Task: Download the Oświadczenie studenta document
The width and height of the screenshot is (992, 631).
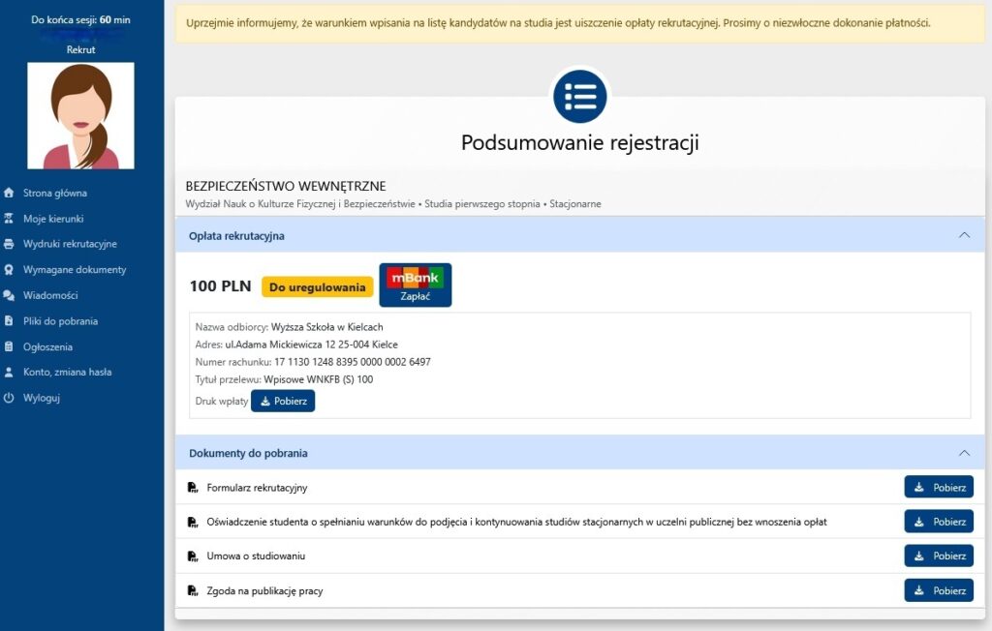Action: coord(939,522)
